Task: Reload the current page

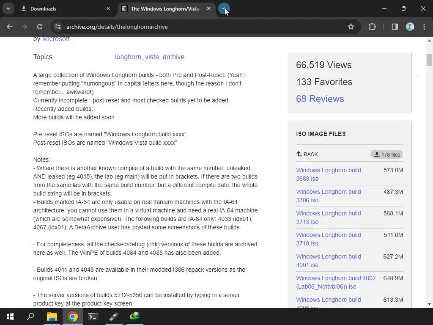Action: 40,27
